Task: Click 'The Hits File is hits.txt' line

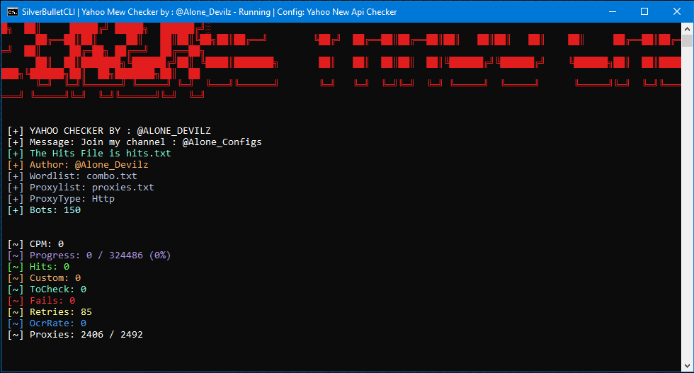Action: (89, 154)
